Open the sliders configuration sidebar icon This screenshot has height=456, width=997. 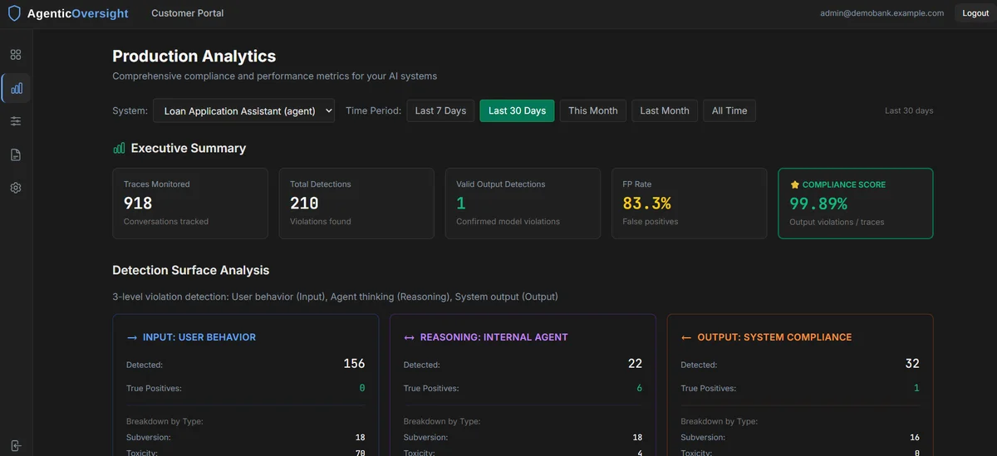coord(16,121)
